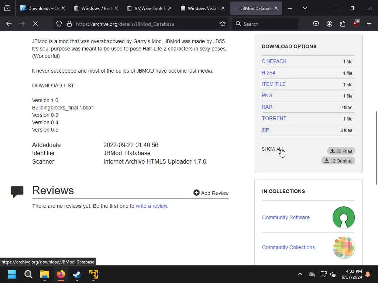Viewport: 378px width, 283px height.
Task: Expand the ZIP download files
Action: [265, 130]
